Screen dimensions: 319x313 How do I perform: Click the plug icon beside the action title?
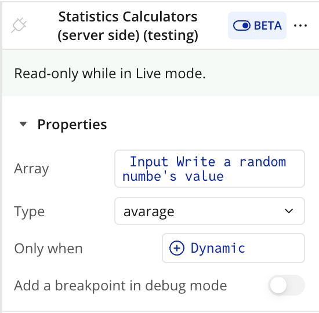[x=19, y=26]
